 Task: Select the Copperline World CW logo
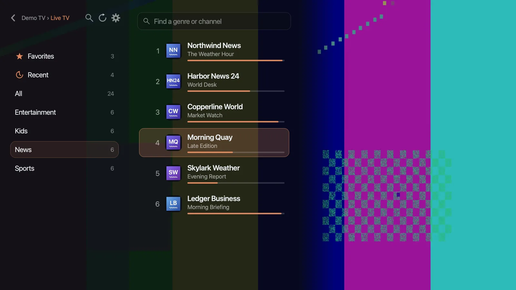coord(173,112)
